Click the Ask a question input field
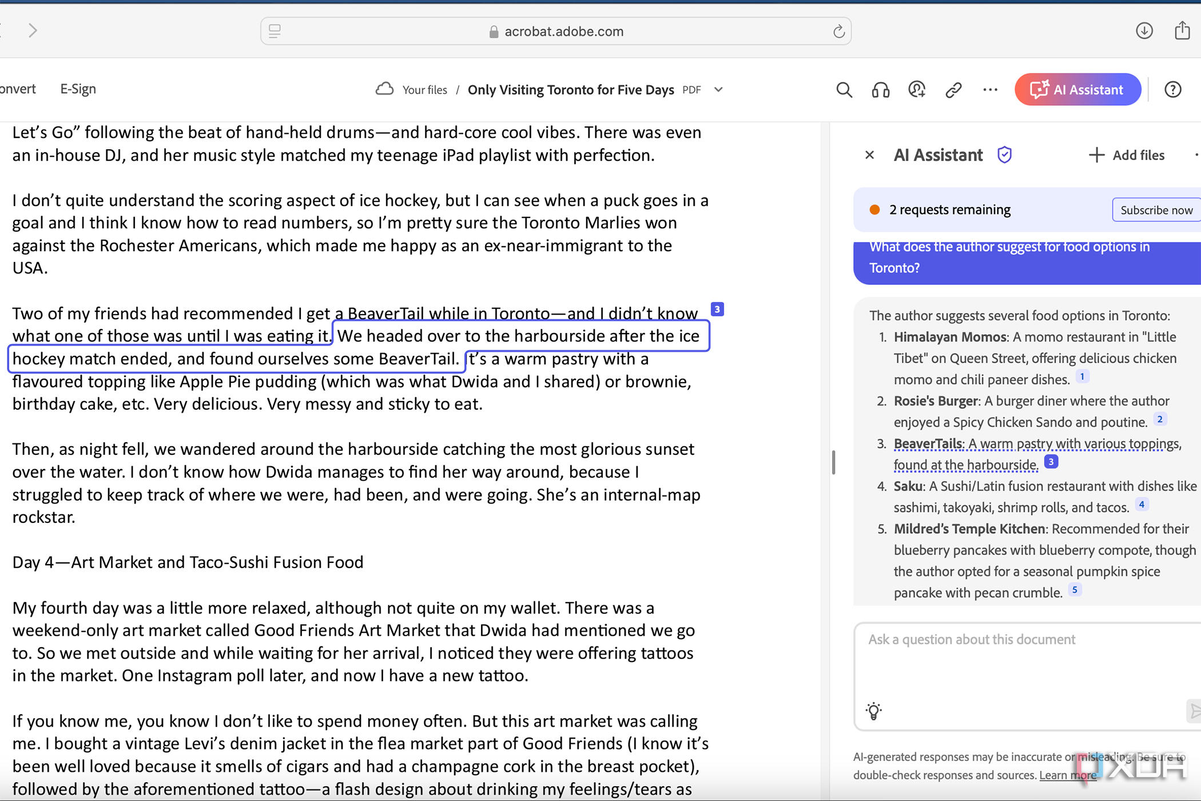The width and height of the screenshot is (1201, 801). point(1027,676)
